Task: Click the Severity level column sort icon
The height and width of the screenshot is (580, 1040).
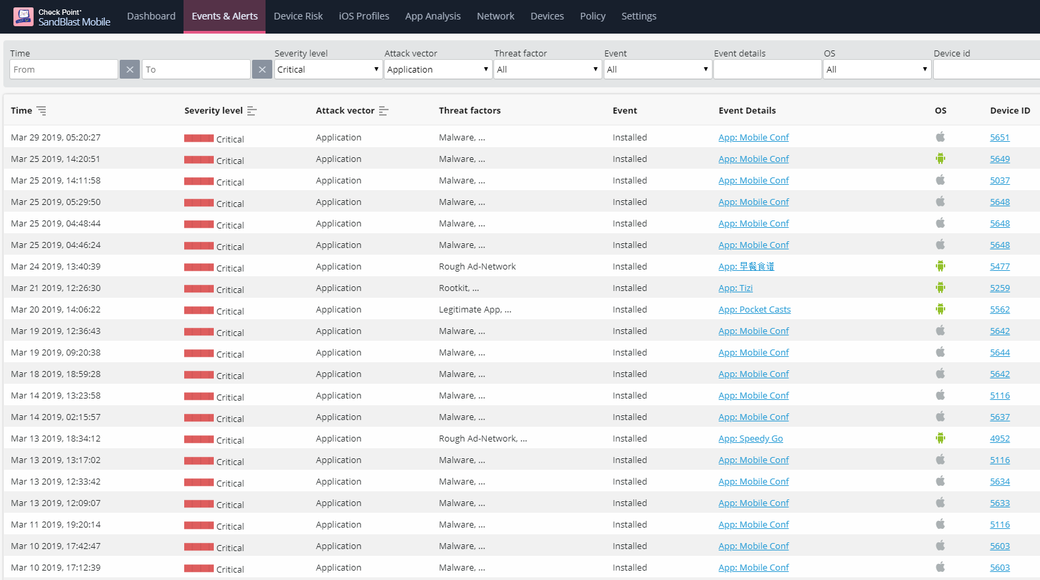Action: click(x=252, y=111)
